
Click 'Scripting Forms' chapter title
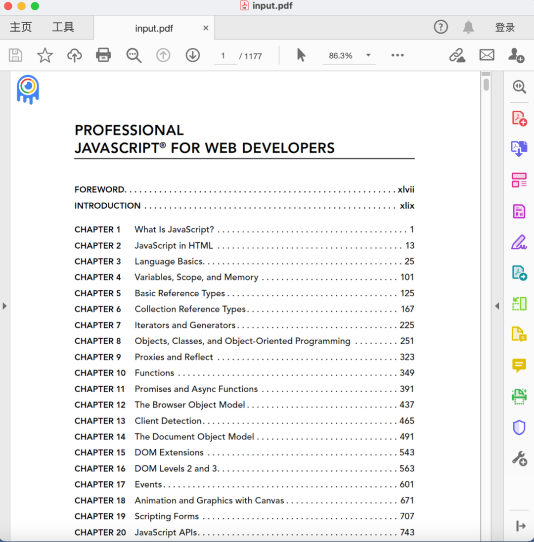(x=167, y=516)
